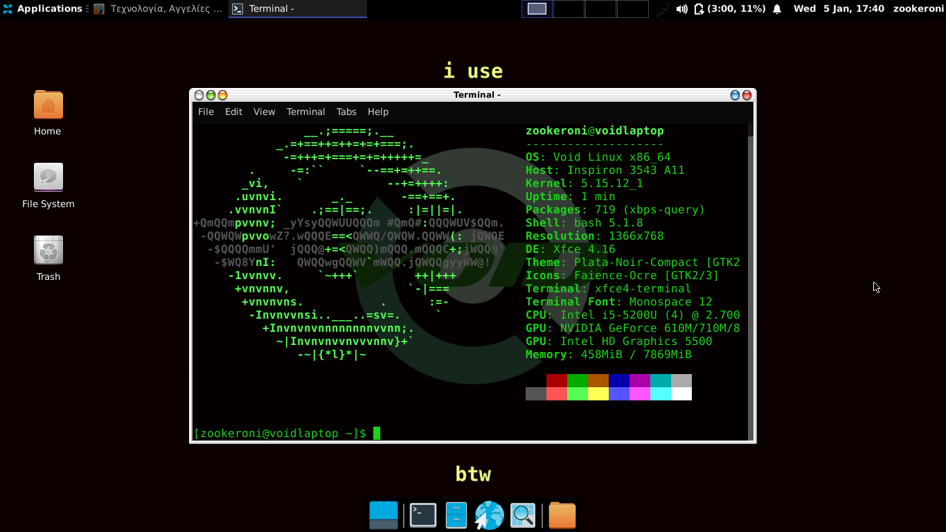Click the 'Icons: Faience-Ocre' line
The image size is (946, 532).
[623, 276]
